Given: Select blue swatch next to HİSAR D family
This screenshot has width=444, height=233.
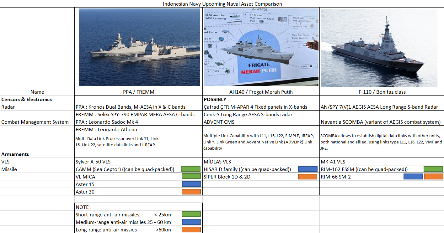Looking at the screenshot, I should click(x=308, y=169).
